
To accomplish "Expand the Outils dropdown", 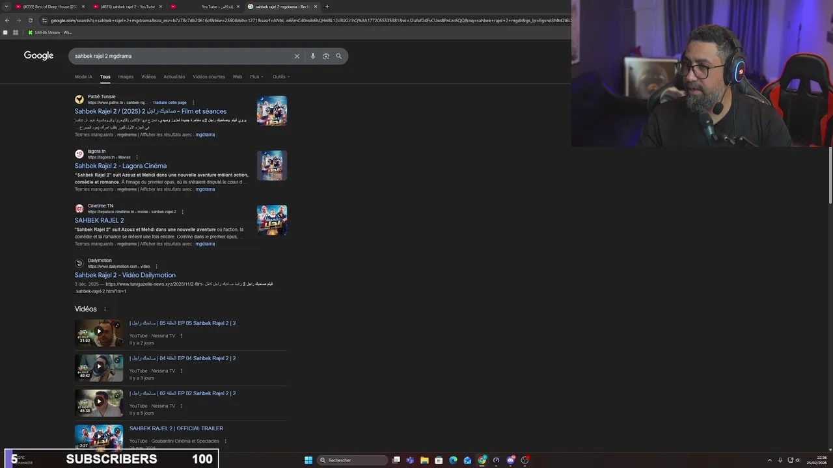I will 281,77.
